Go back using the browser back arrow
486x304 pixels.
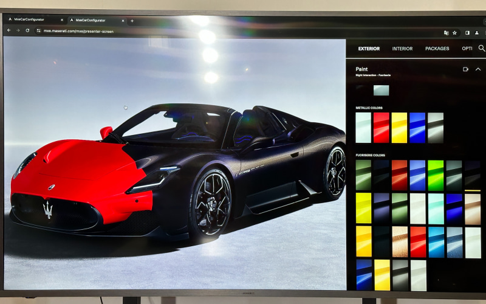9,30
